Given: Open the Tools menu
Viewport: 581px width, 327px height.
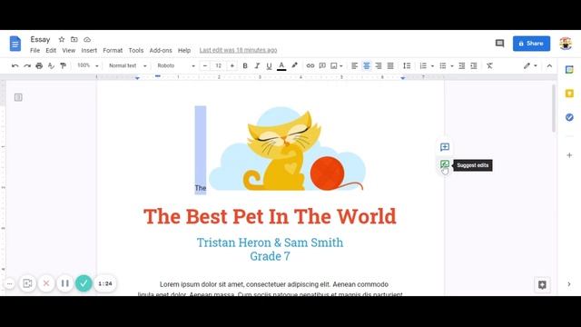Looking at the screenshot, I should coord(136,51).
